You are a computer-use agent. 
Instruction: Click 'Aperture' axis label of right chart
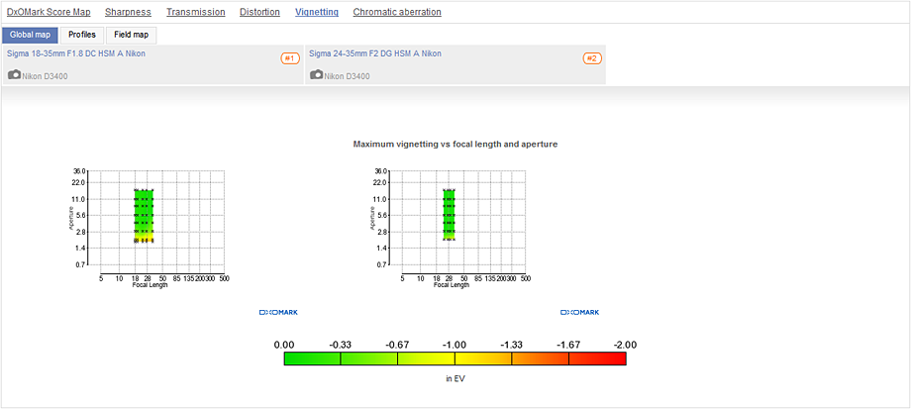coord(373,219)
